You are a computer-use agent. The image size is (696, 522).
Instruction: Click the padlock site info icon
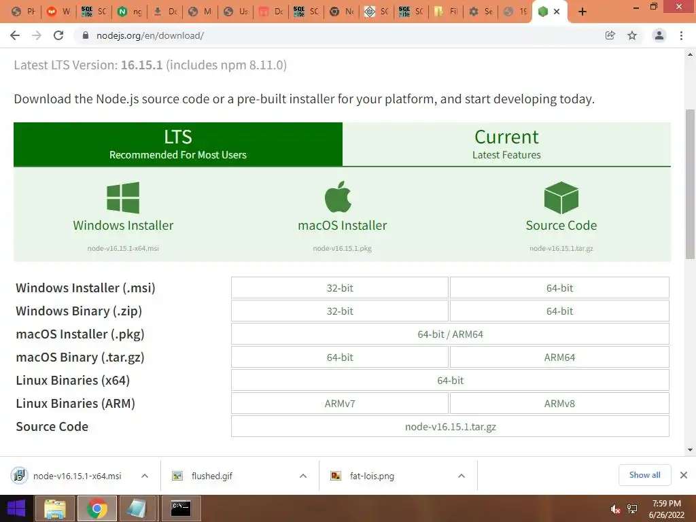coord(86,35)
